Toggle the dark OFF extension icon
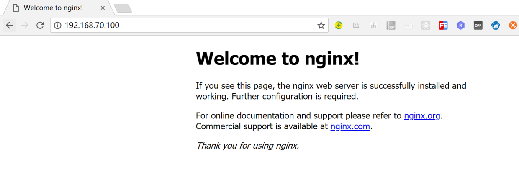 click(478, 26)
